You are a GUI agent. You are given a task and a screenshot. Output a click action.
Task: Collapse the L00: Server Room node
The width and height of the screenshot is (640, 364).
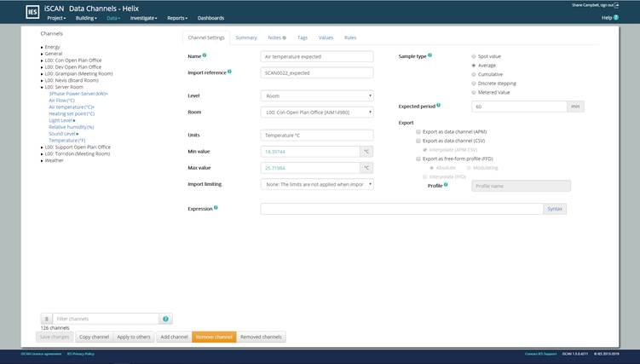[42, 87]
